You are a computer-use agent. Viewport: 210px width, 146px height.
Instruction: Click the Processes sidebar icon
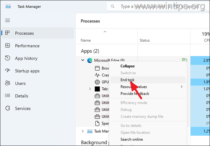pyautogui.click(x=7, y=33)
